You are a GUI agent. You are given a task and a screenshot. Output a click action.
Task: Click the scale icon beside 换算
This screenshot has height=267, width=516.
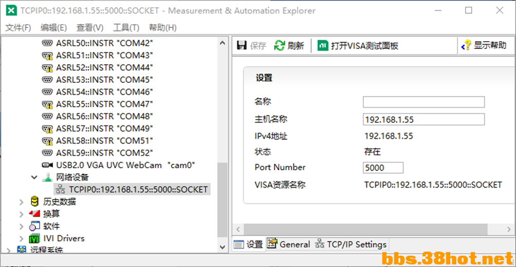[34, 213]
